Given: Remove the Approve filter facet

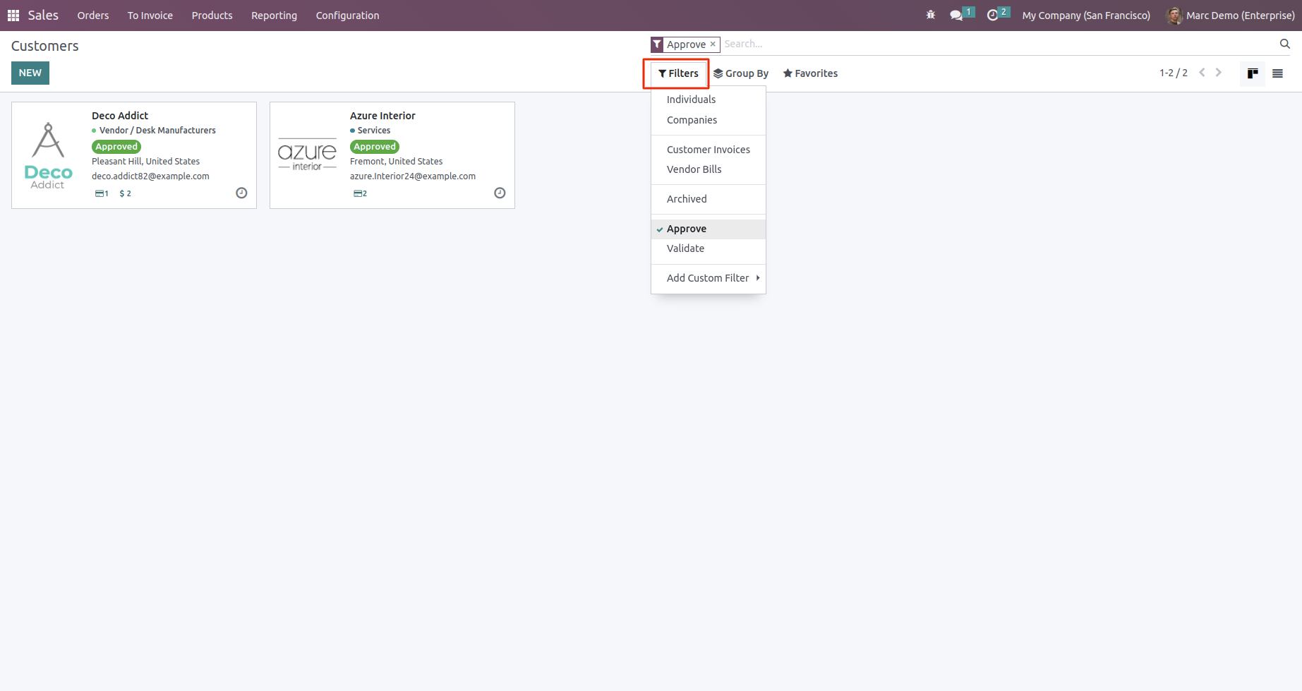Looking at the screenshot, I should pyautogui.click(x=713, y=44).
